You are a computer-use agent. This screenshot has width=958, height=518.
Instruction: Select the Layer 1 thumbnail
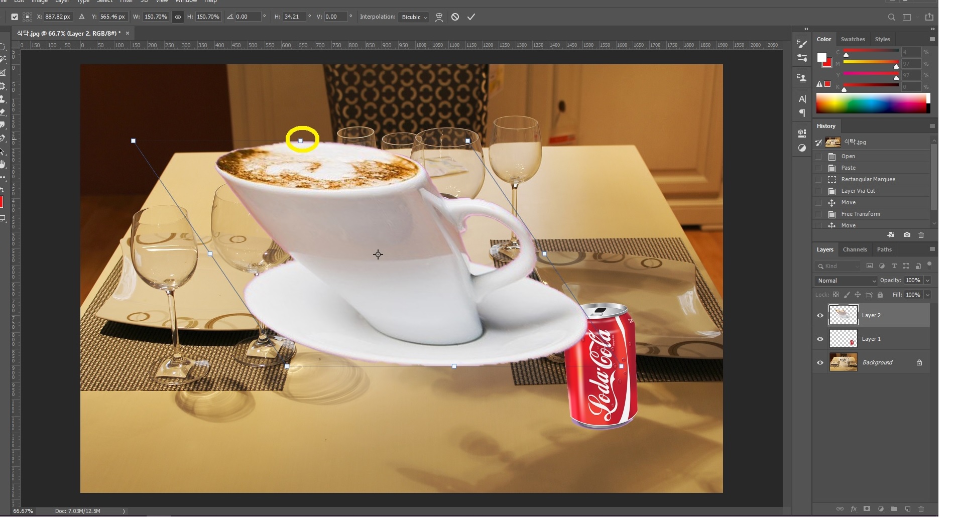point(843,339)
